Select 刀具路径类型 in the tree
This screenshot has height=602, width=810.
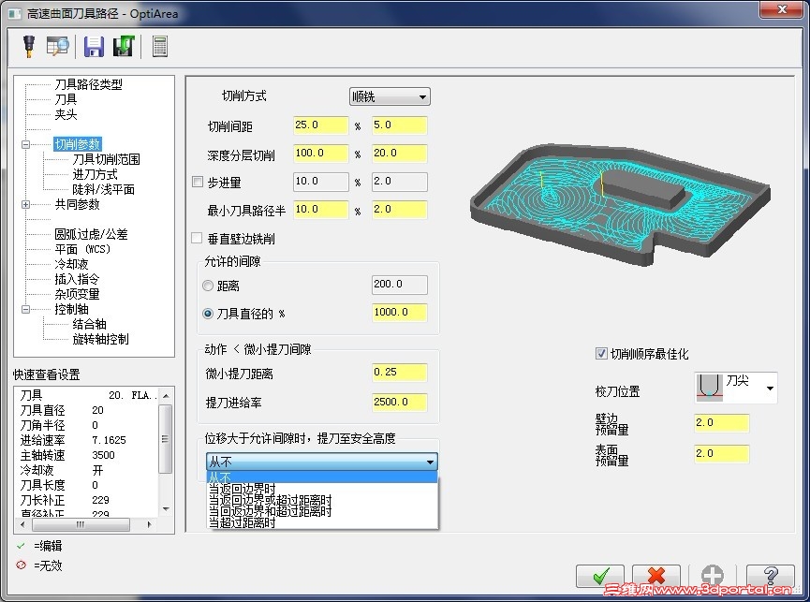point(88,84)
